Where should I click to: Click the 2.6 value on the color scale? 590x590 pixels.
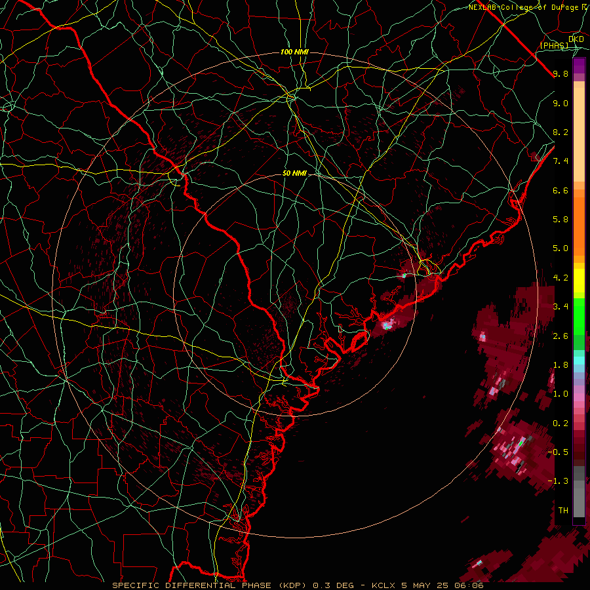(560, 336)
